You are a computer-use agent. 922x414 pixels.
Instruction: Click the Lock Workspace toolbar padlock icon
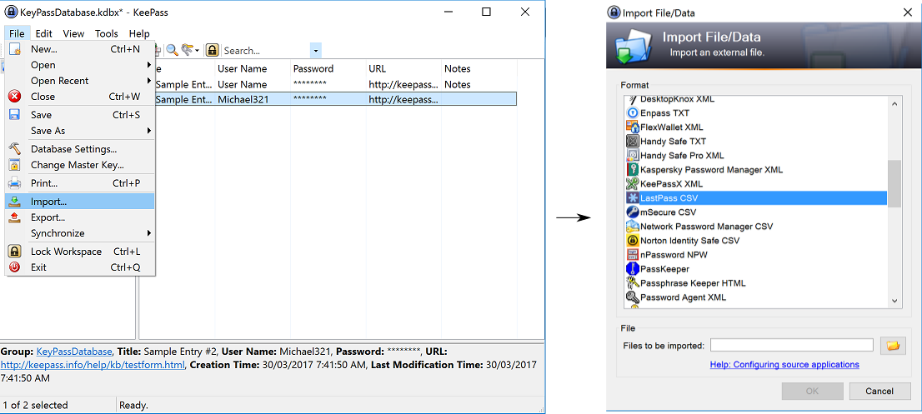point(213,50)
